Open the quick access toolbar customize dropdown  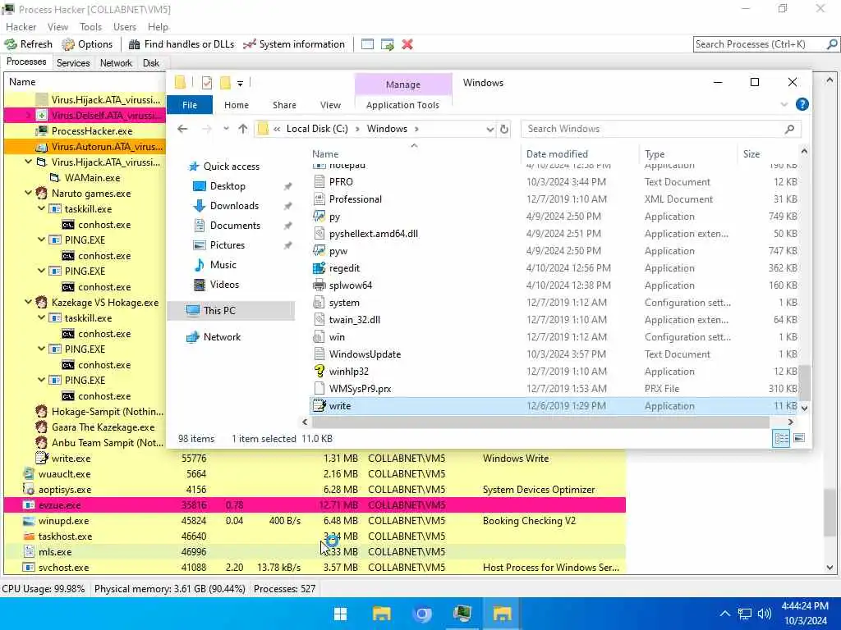[241, 83]
